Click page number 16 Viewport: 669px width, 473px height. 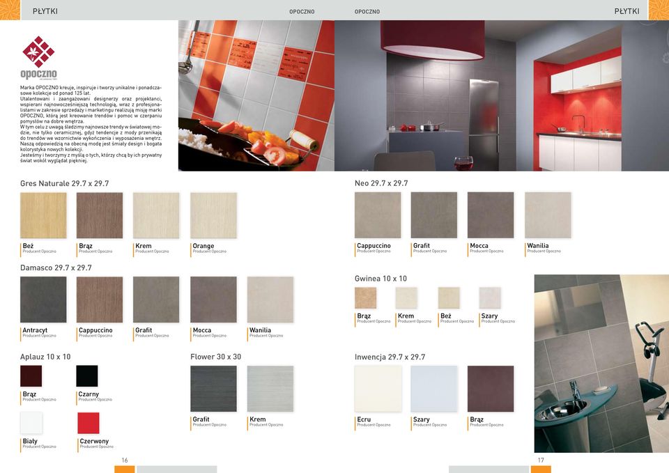coord(125,460)
